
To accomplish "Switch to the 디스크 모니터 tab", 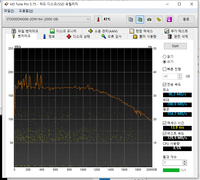I will (63, 31).
